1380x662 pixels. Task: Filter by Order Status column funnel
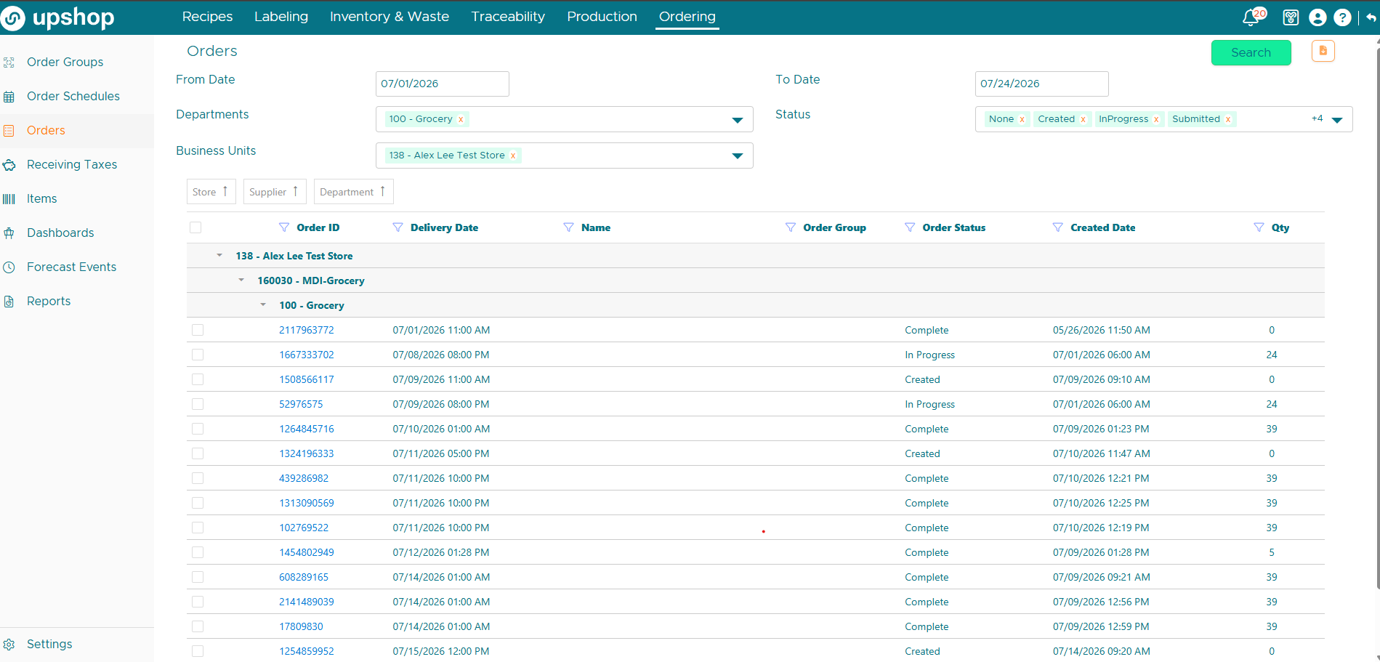(x=910, y=227)
